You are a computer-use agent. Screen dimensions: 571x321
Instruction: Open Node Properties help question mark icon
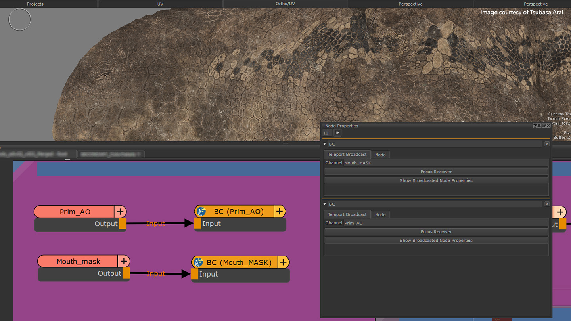coord(535,126)
